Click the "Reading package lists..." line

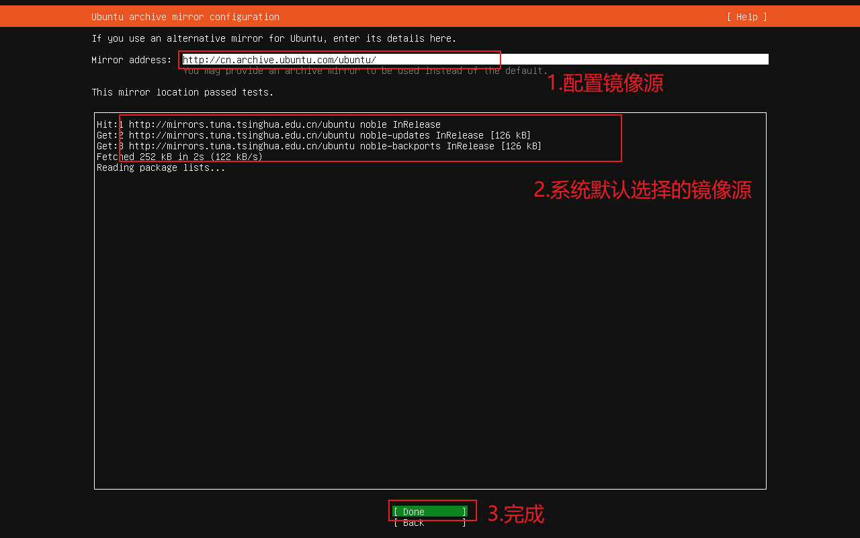point(161,167)
